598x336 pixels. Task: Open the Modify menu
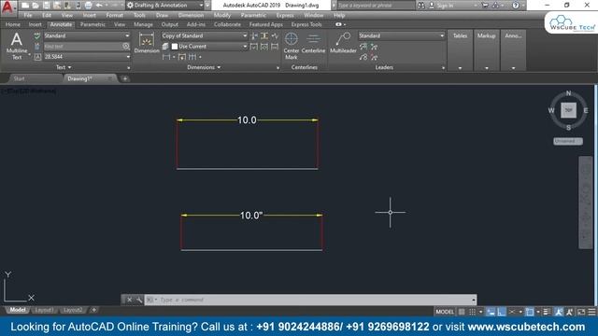[x=222, y=15]
